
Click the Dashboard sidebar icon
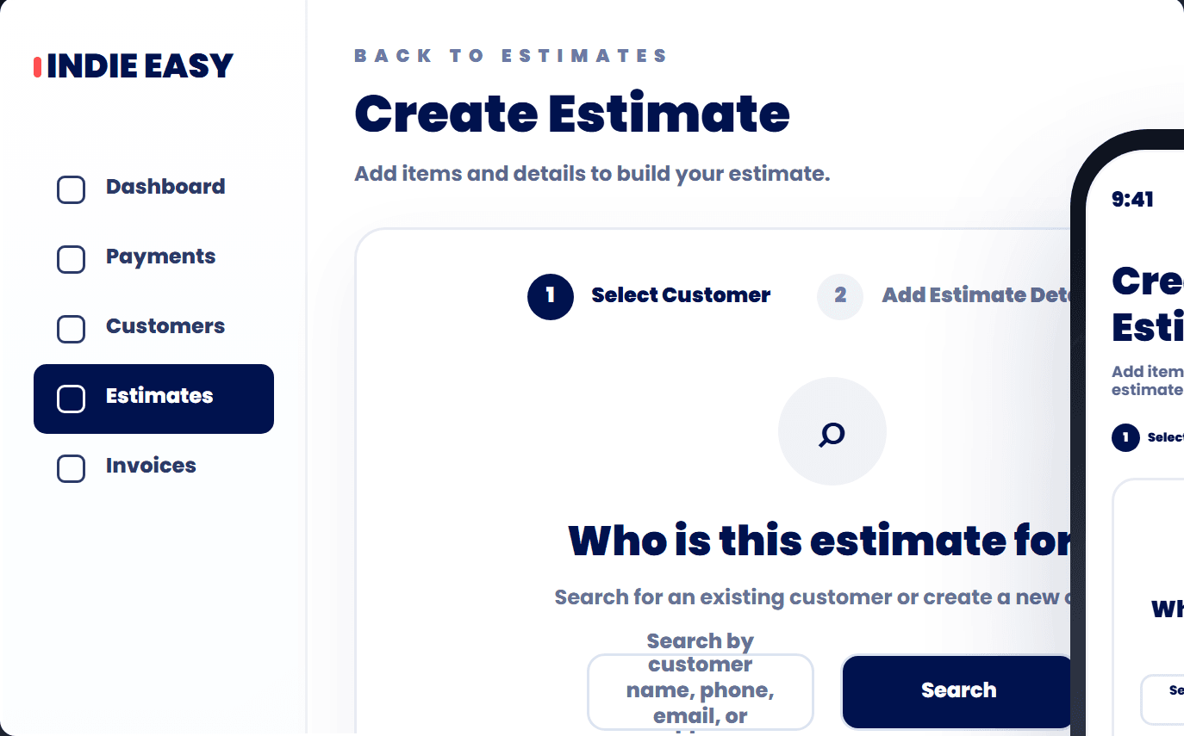(71, 189)
